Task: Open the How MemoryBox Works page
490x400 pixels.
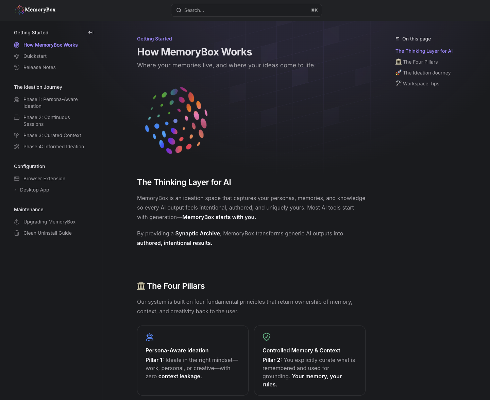Action: (x=50, y=45)
